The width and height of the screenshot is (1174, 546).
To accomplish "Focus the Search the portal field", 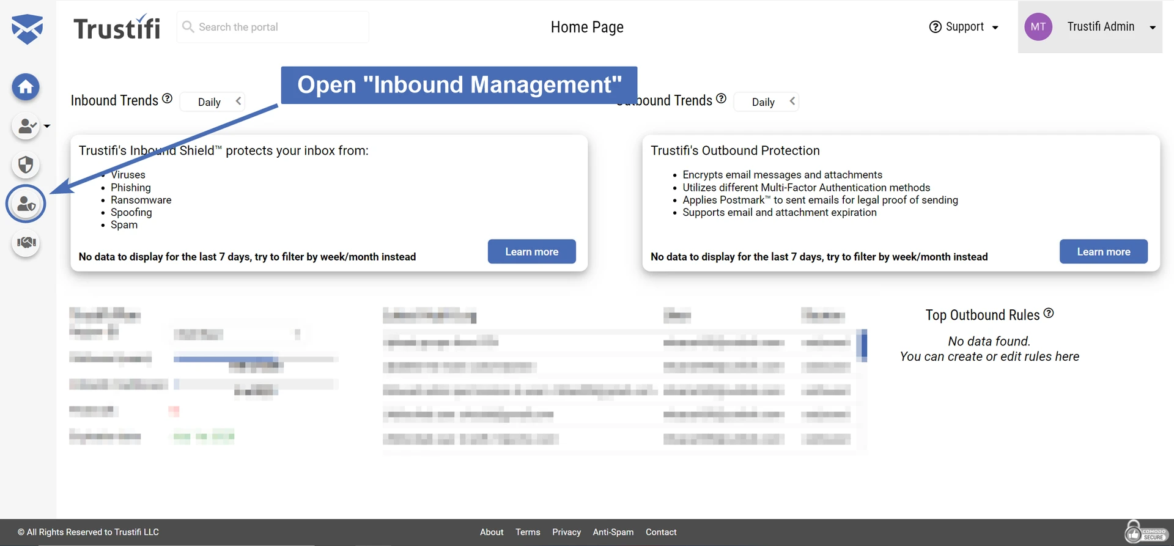I will [273, 27].
